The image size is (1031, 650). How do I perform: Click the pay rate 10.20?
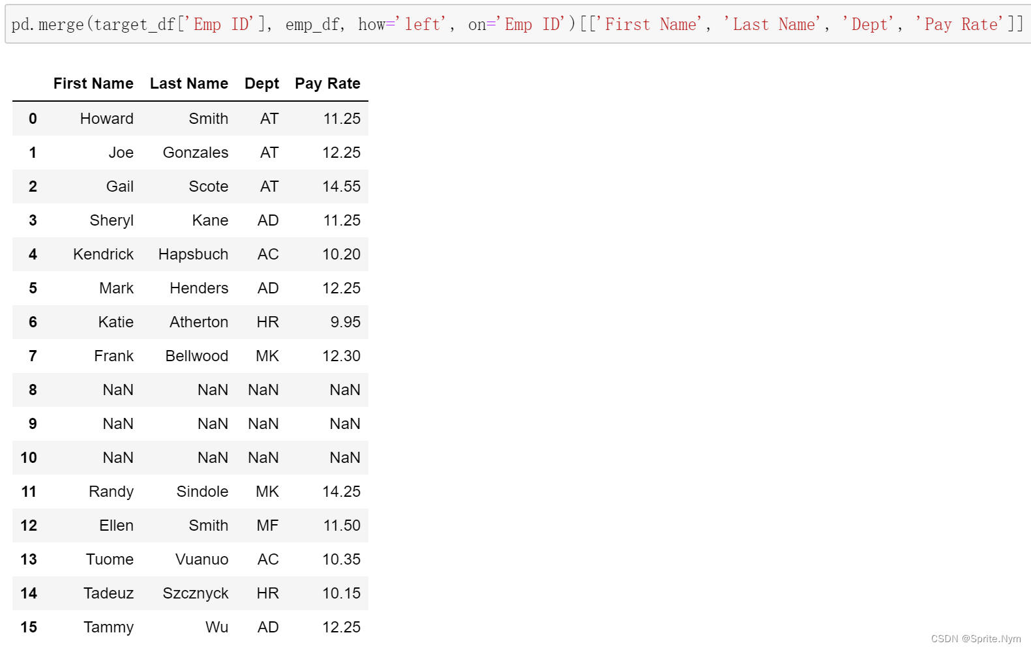342,254
